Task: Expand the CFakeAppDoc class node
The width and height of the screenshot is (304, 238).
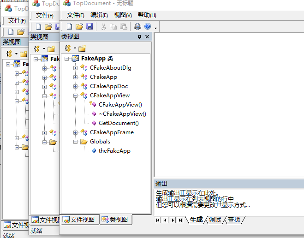Action: (x=75, y=86)
